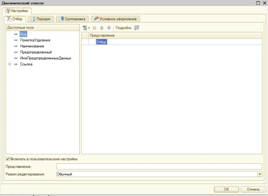Screen dimensions: 268x196
Task: Click the field icon beside Код
Action: [x=16, y=34]
